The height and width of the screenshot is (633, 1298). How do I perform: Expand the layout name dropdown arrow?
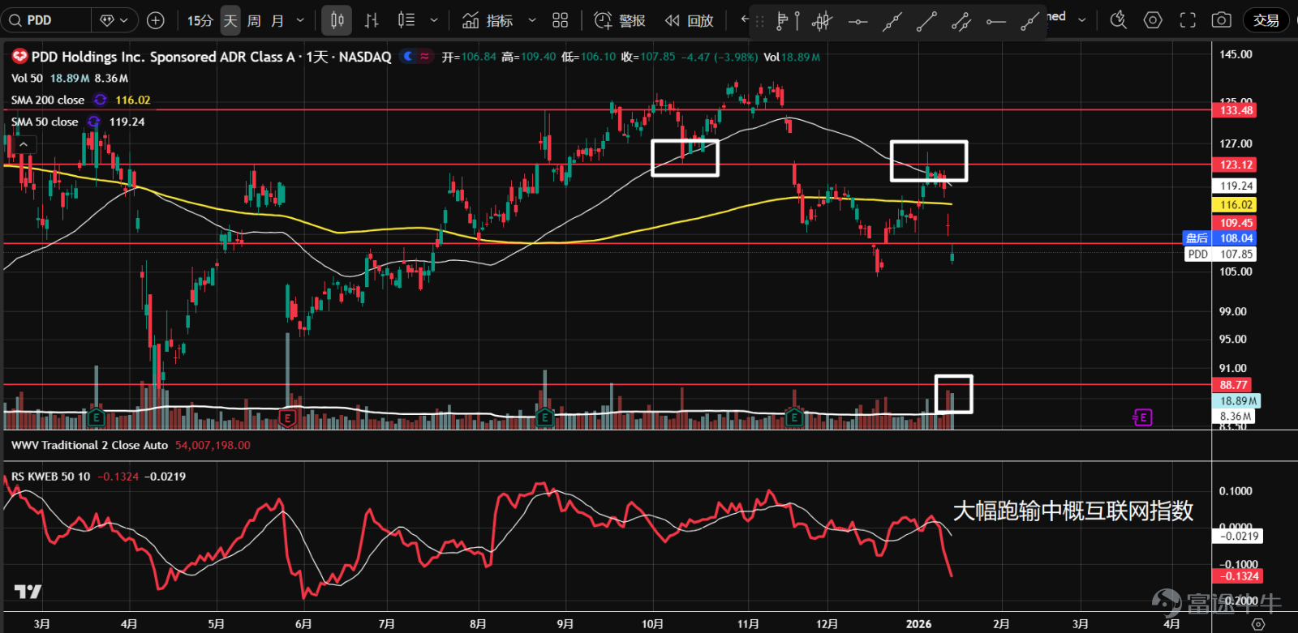pyautogui.click(x=1082, y=19)
